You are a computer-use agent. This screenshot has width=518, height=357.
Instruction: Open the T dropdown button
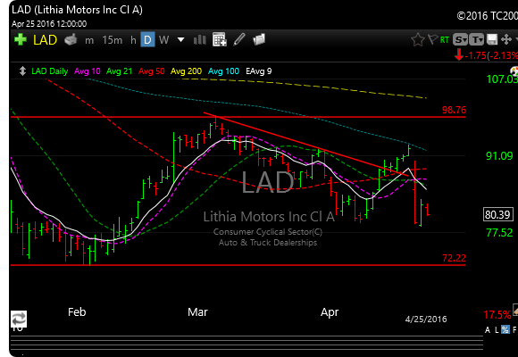tap(476, 39)
